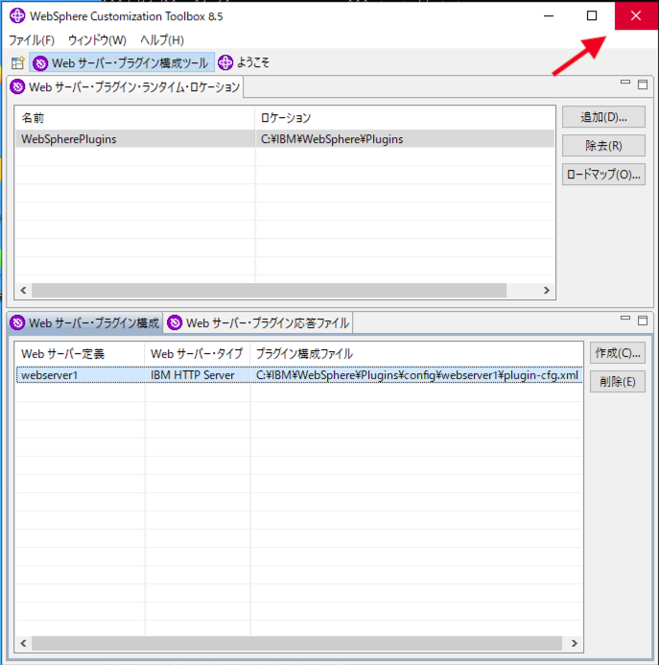The width and height of the screenshot is (659, 665).
Task: Close the WebSphere Customization Toolbox window
Action: point(636,15)
